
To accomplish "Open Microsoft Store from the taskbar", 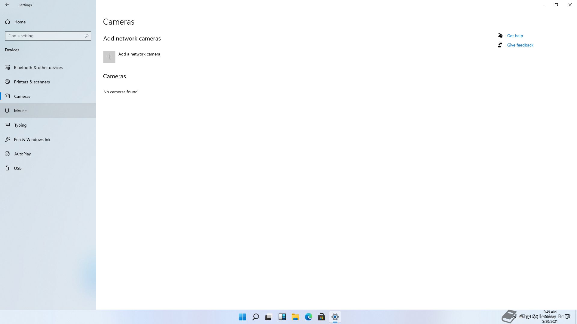I will coord(322,317).
